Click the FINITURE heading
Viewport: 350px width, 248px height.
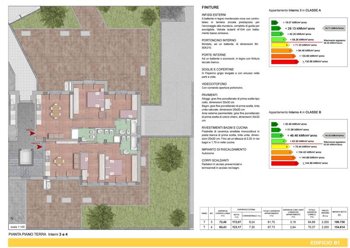(210, 7)
